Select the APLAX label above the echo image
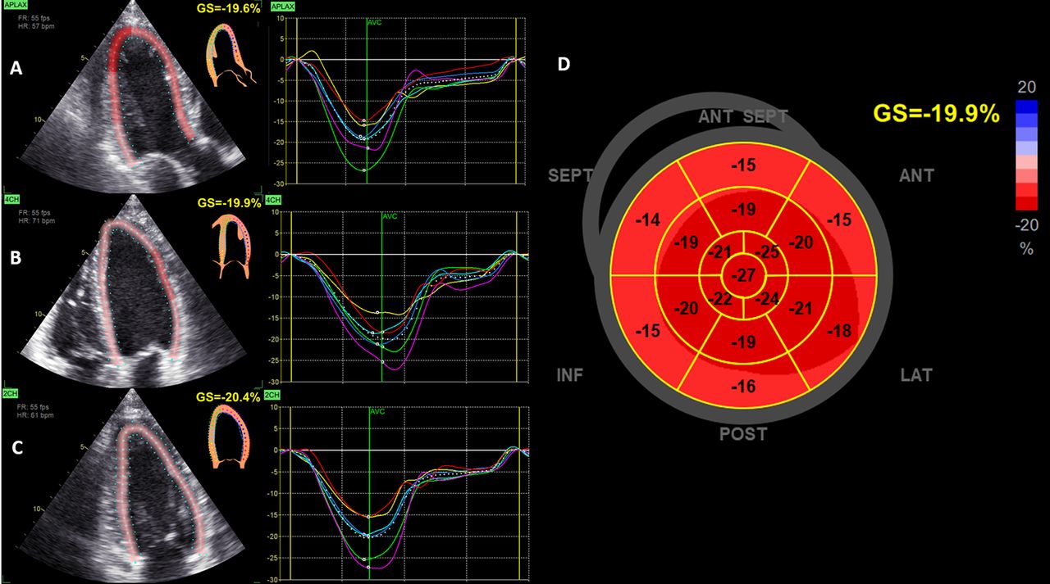Screen dimensions: 1050x584 click(15, 5)
